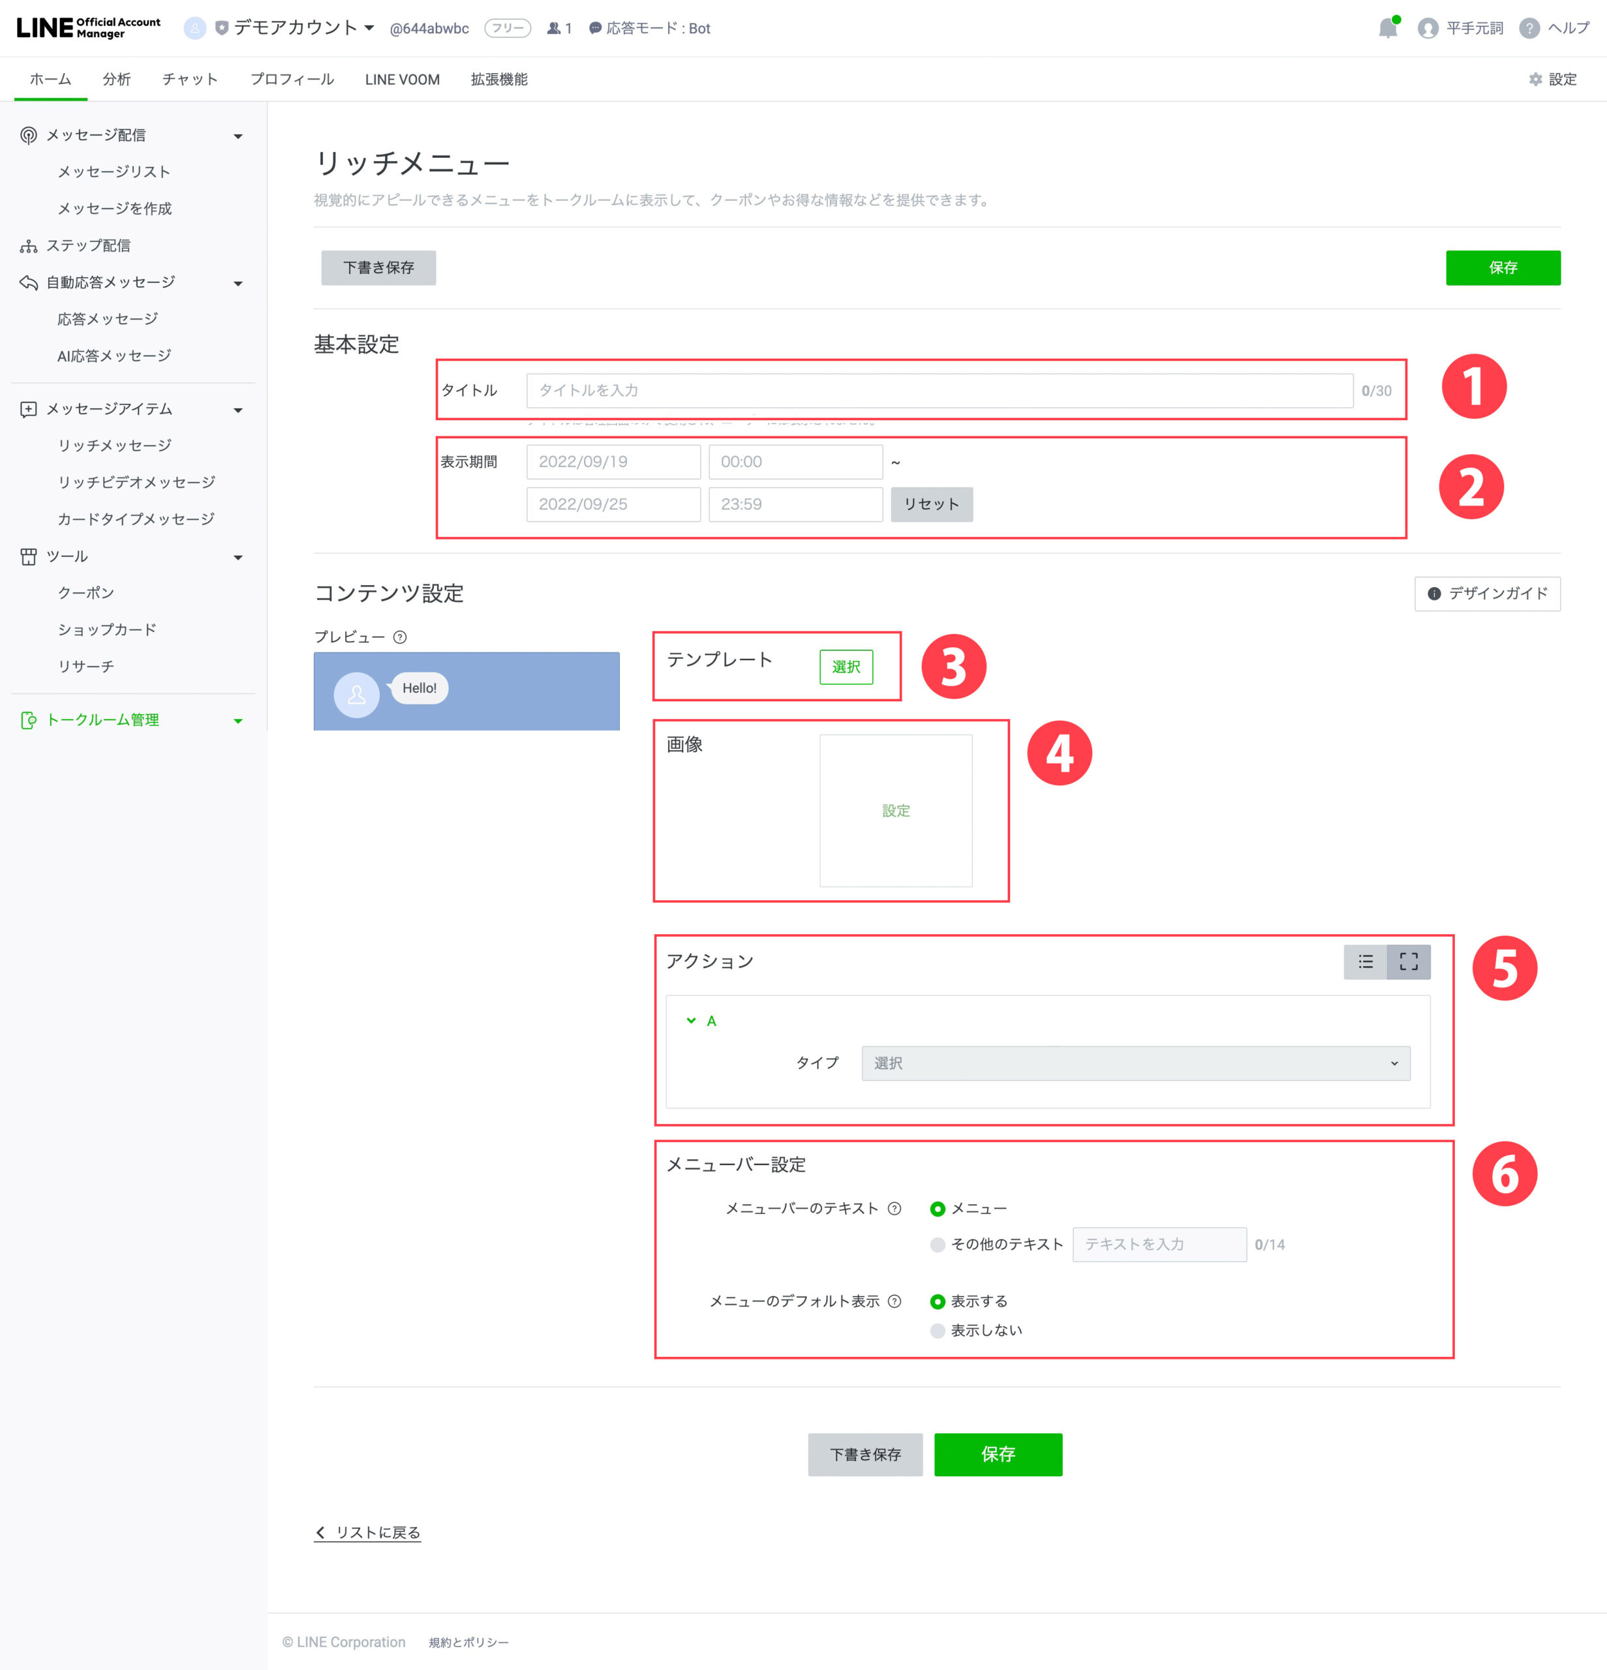Collapse 自動応答メッセージ sidebar section
The height and width of the screenshot is (1670, 1607).
pos(237,284)
